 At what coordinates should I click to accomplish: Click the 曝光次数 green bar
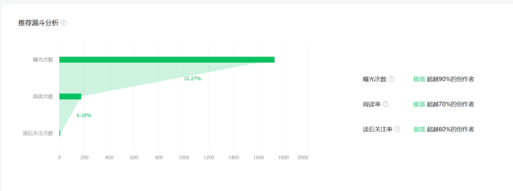click(x=167, y=60)
